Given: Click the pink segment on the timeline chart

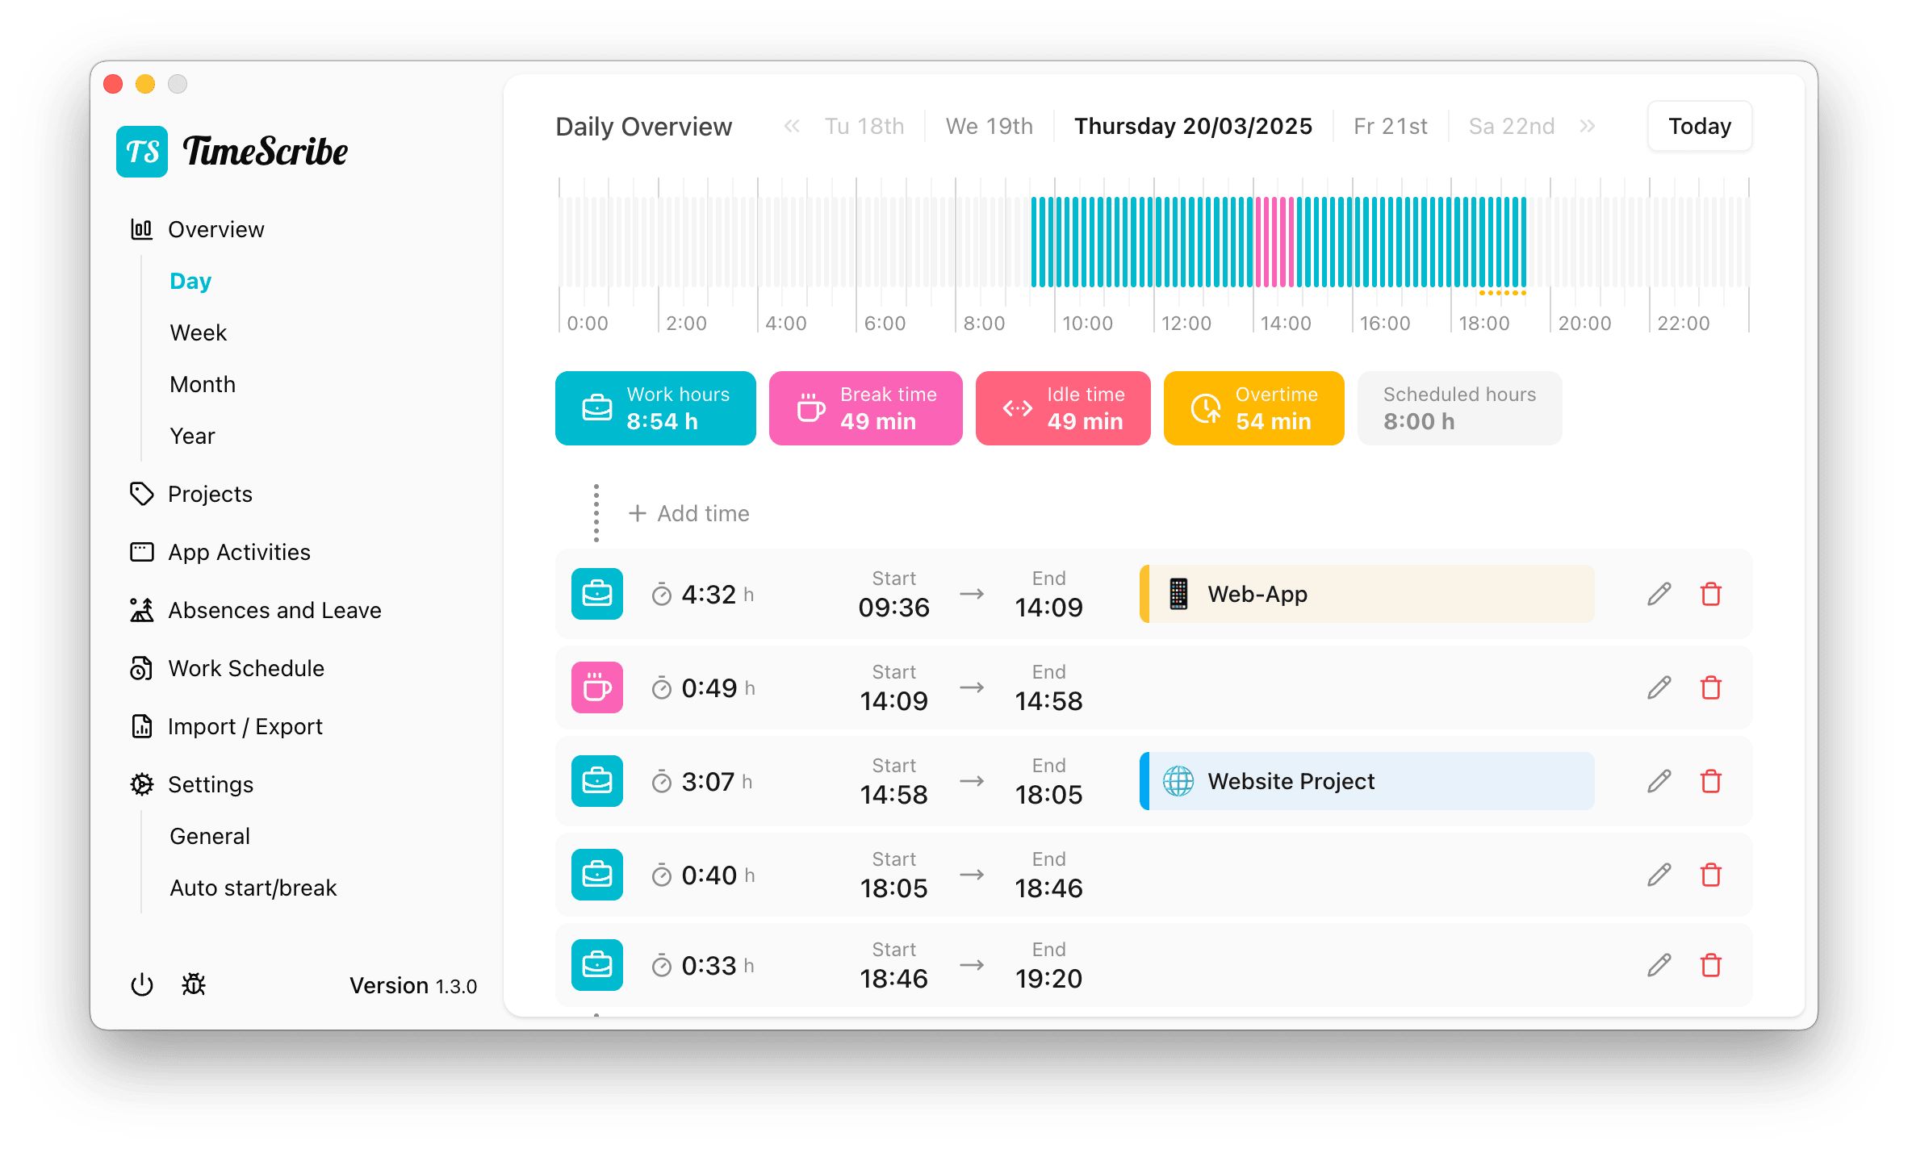Looking at the screenshot, I should [x=1275, y=242].
